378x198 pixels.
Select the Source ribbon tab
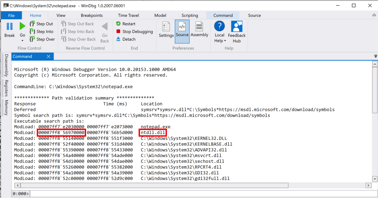(x=254, y=15)
